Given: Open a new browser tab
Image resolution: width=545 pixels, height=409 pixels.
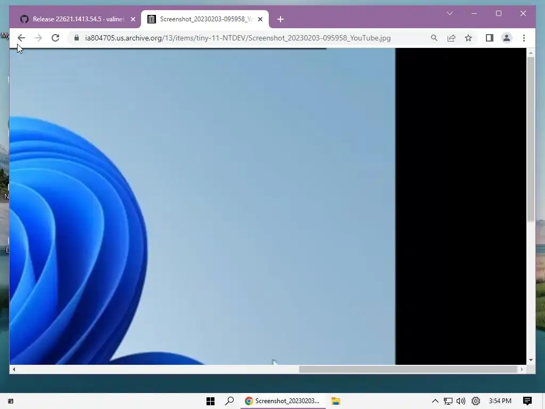Looking at the screenshot, I should click(x=280, y=19).
